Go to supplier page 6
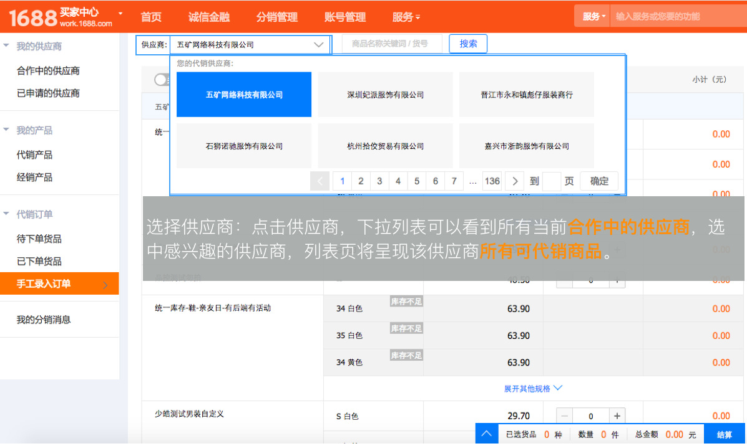The height and width of the screenshot is (446, 747). 435,181
